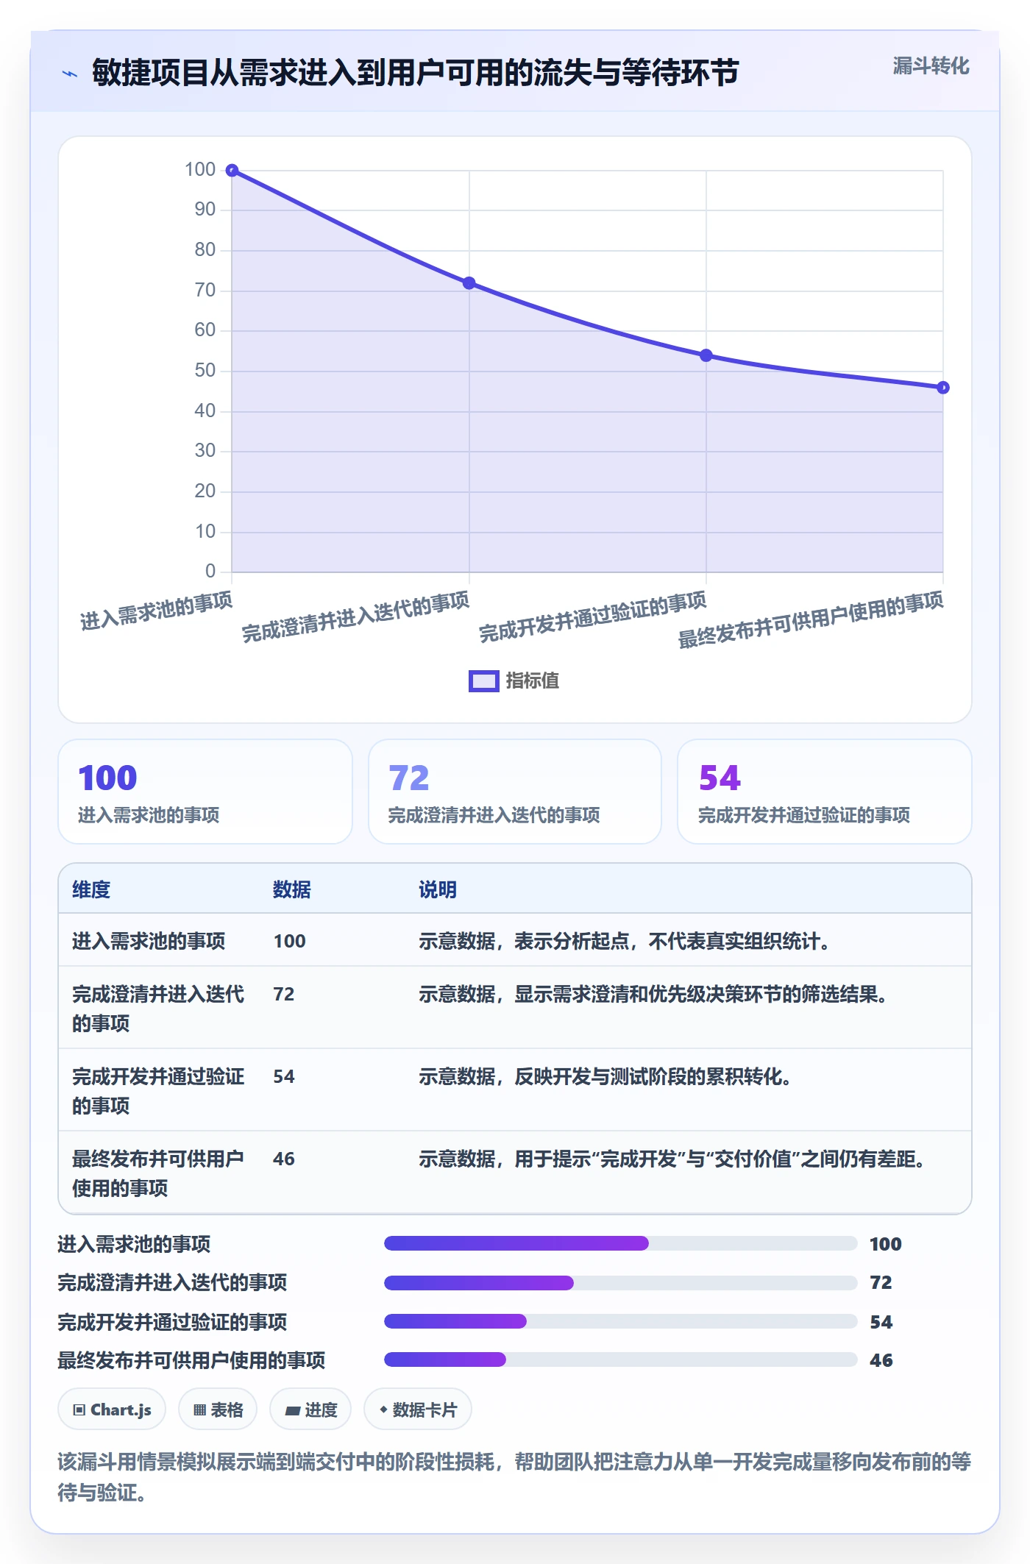Click the progress bar for 完成澄清并进入迭代的事项

(620, 1283)
